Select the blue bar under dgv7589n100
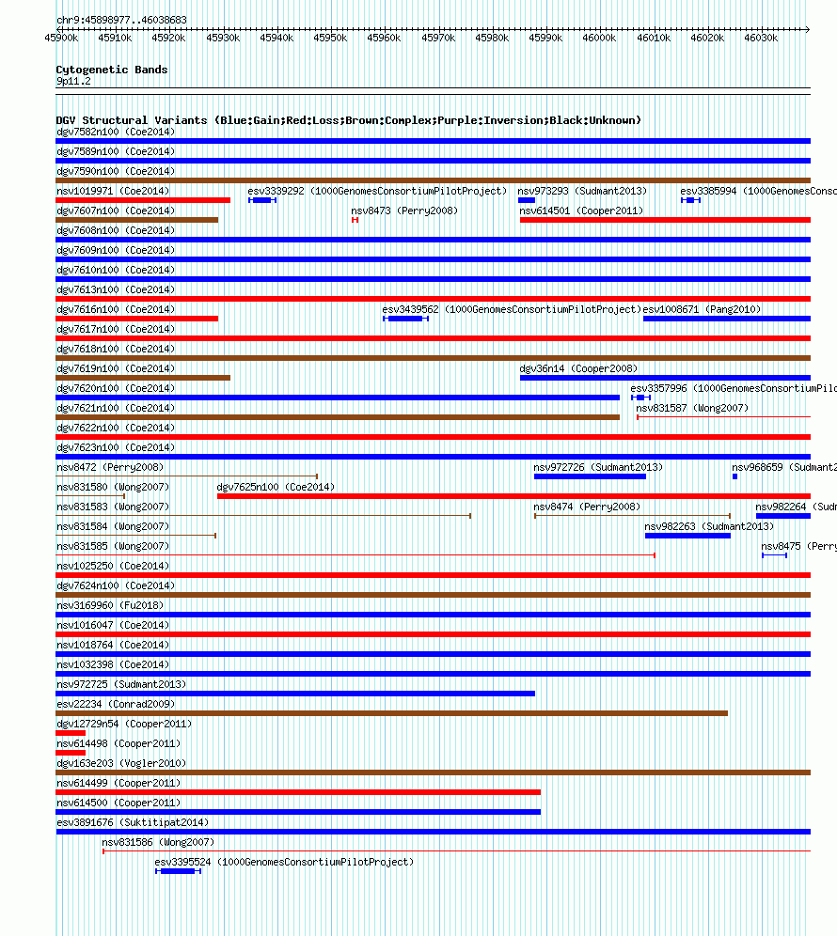 pyautogui.click(x=434, y=161)
